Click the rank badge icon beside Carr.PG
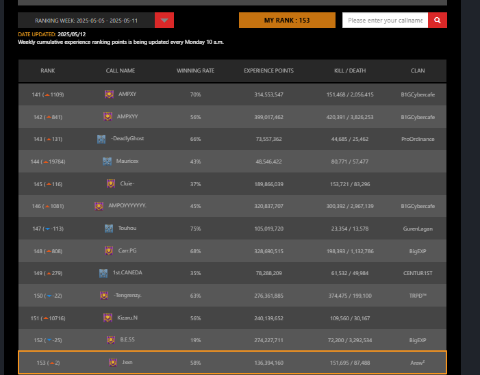Screen dimensions: 480x375 coord(109,251)
